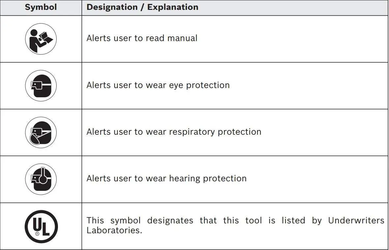Click the word "Designation" in the header
This screenshot has height=250, width=389.
point(112,7)
